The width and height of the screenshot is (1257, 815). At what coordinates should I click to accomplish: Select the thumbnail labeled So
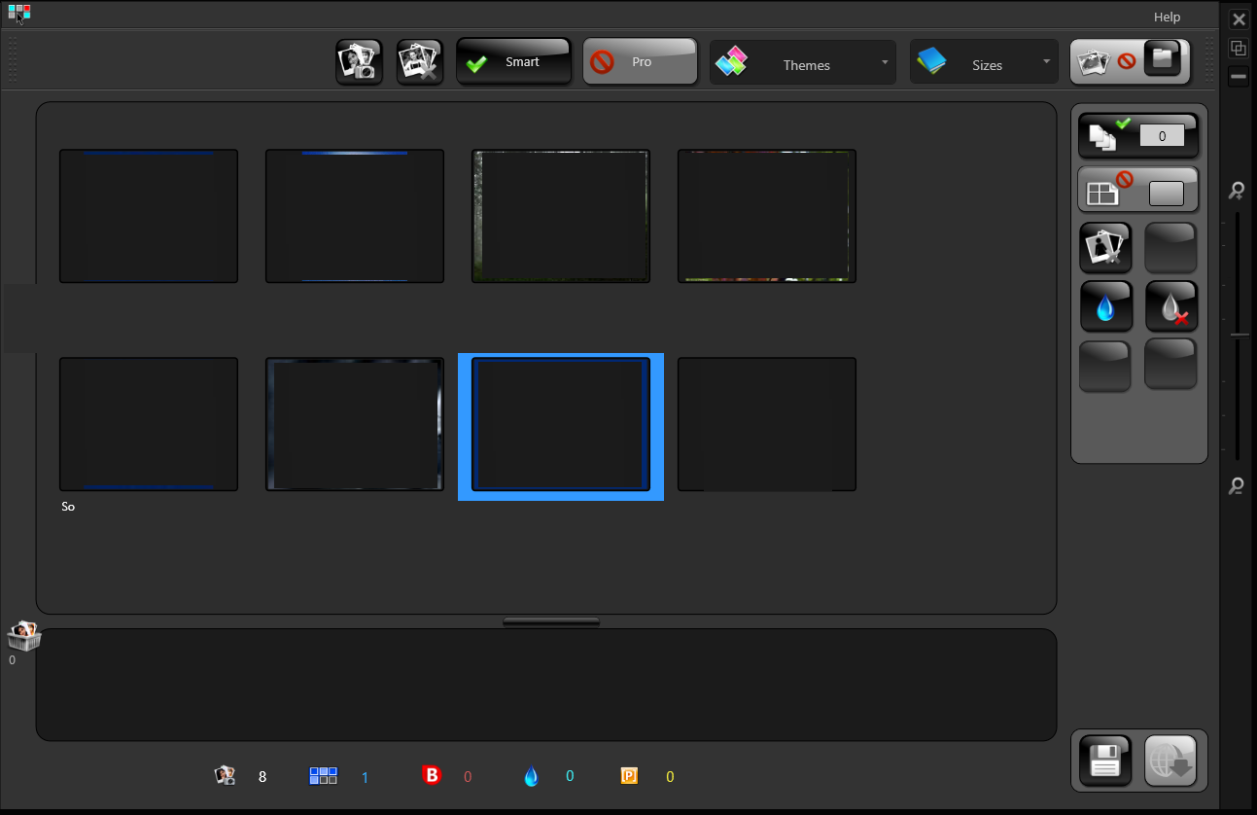[x=149, y=424]
